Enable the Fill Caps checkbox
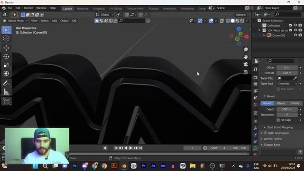 (278, 120)
